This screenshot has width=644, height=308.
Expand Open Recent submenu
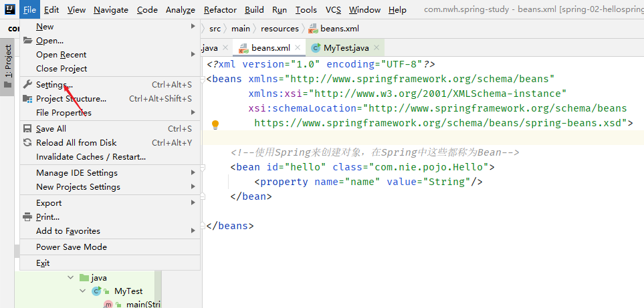[193, 54]
